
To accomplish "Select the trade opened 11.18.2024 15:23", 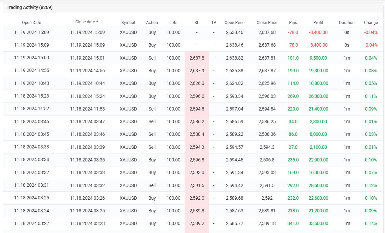I will [32, 96].
